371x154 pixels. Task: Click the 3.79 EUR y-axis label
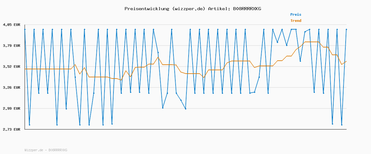11,46
